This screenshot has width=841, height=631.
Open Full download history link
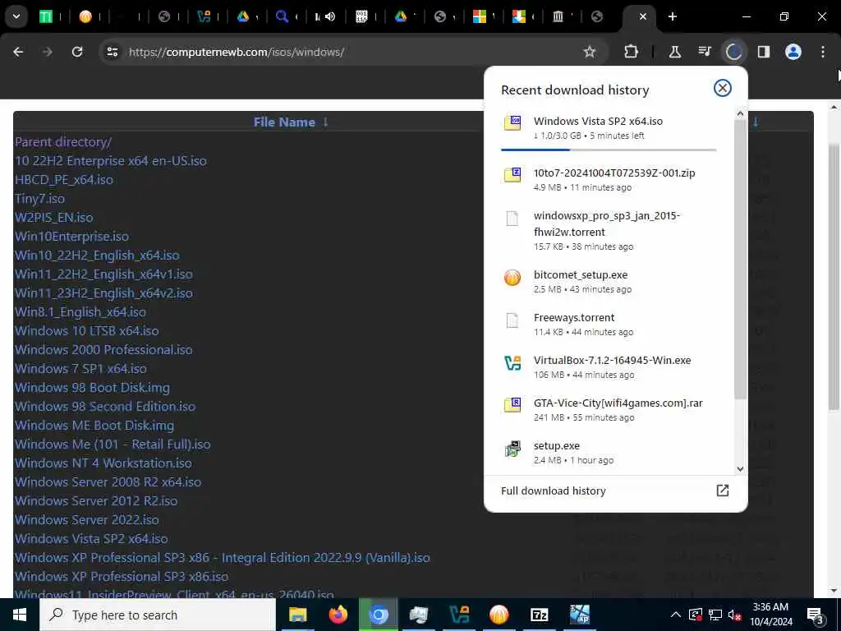[553, 491]
